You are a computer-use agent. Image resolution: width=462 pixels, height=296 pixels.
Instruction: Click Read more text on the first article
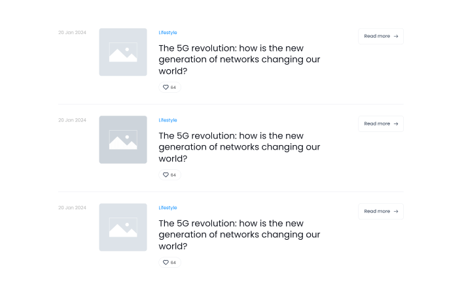[377, 37]
